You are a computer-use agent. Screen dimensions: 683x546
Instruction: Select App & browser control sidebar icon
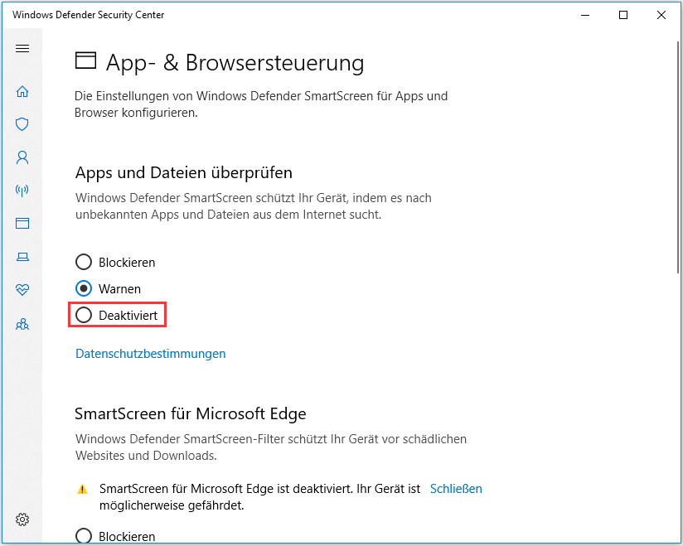[x=22, y=224]
